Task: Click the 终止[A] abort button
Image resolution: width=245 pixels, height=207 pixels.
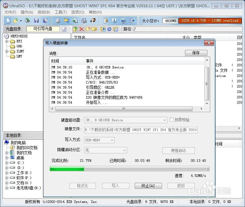Action: point(148,186)
